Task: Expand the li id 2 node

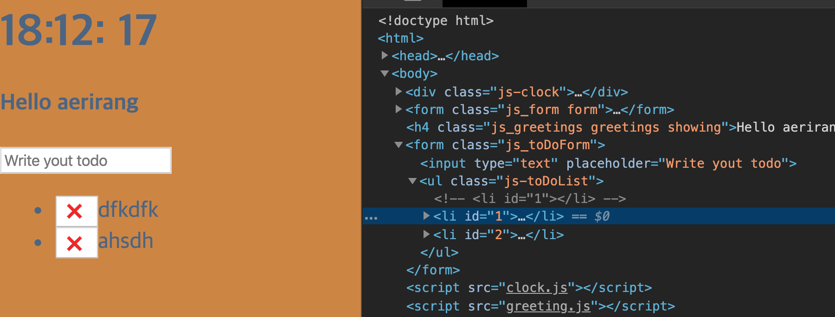Action: [x=426, y=234]
